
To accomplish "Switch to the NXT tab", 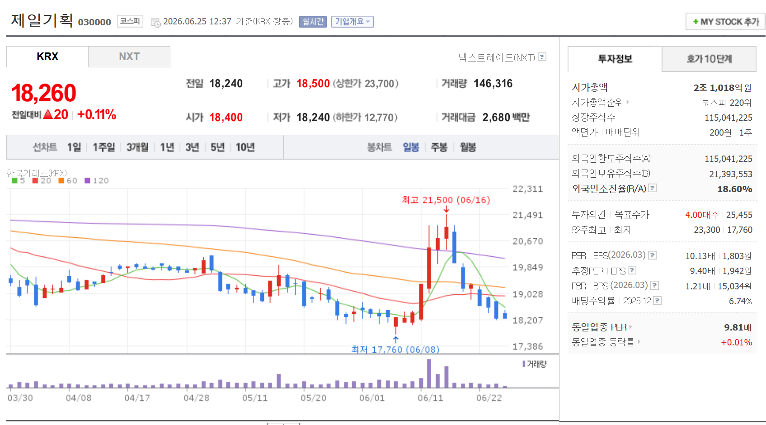I will (129, 57).
